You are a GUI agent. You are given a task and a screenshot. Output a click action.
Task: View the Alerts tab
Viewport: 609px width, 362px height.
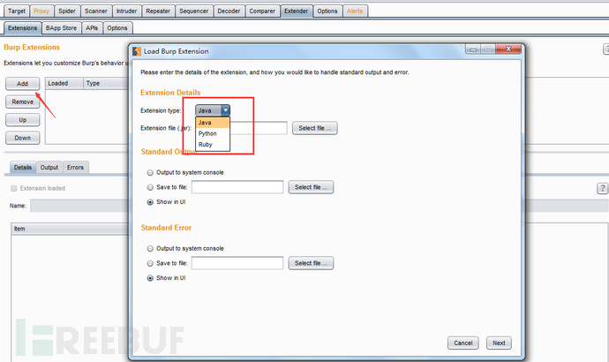click(355, 11)
